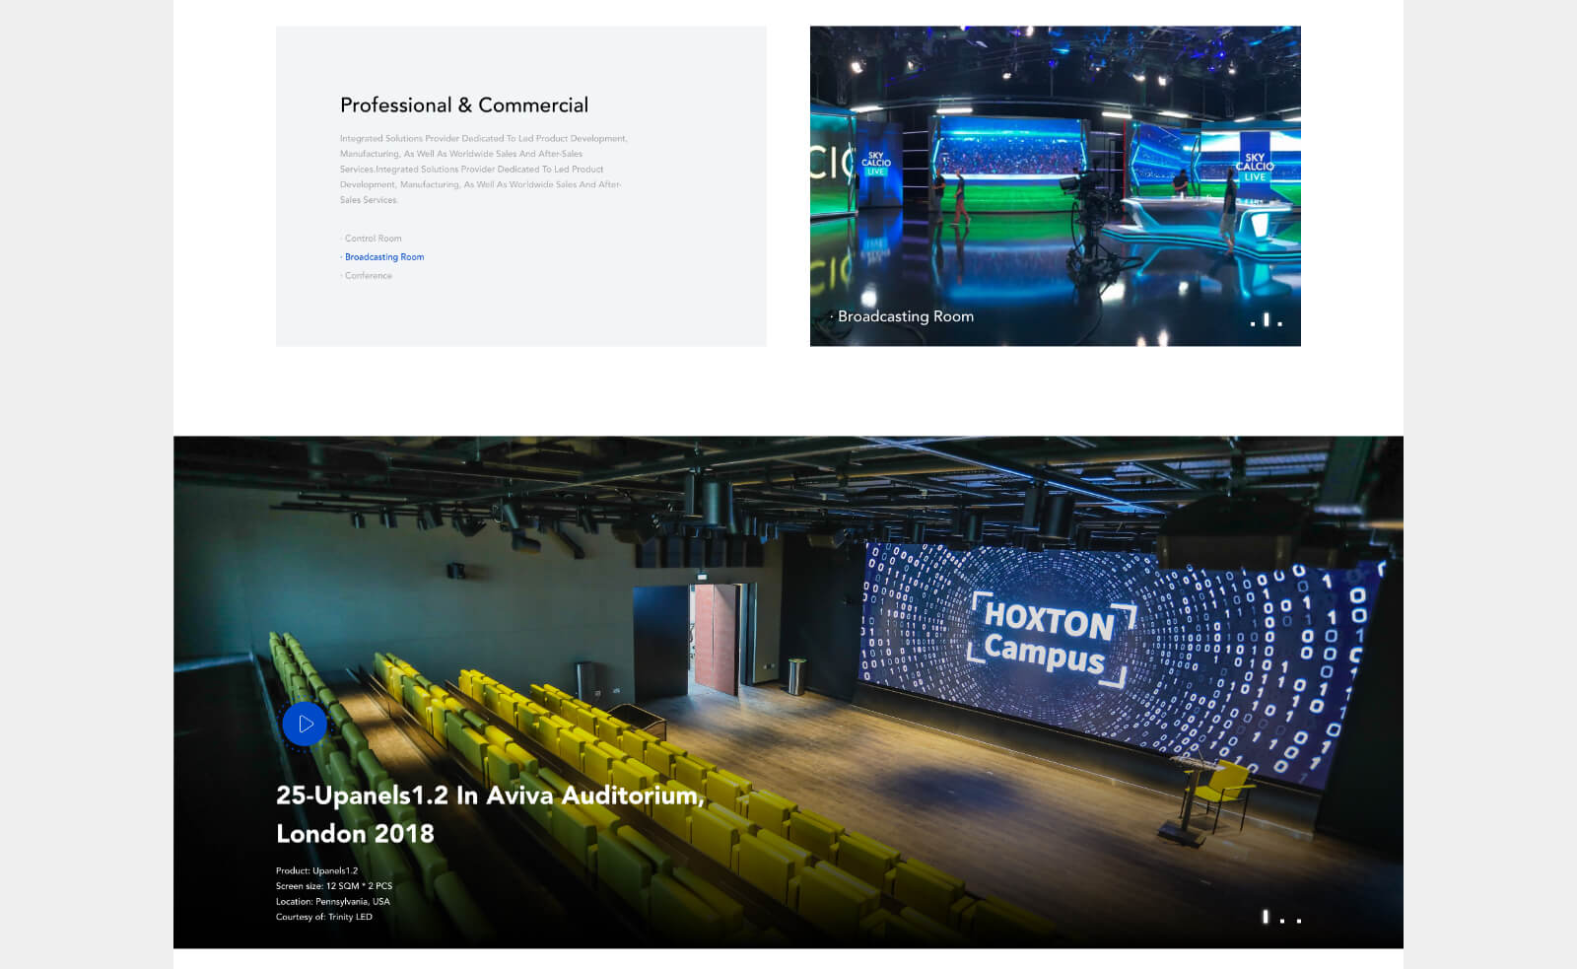Select the active first bar in auditorium slider

tap(1266, 917)
